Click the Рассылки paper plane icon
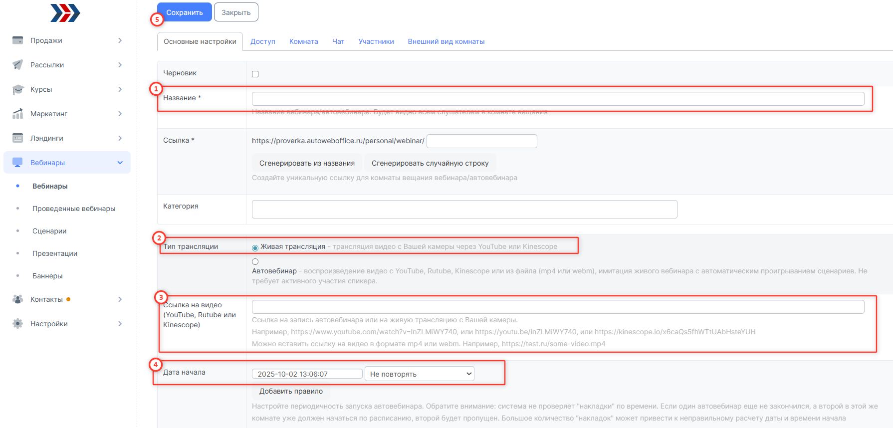This screenshot has height=428, width=893. pyautogui.click(x=17, y=65)
